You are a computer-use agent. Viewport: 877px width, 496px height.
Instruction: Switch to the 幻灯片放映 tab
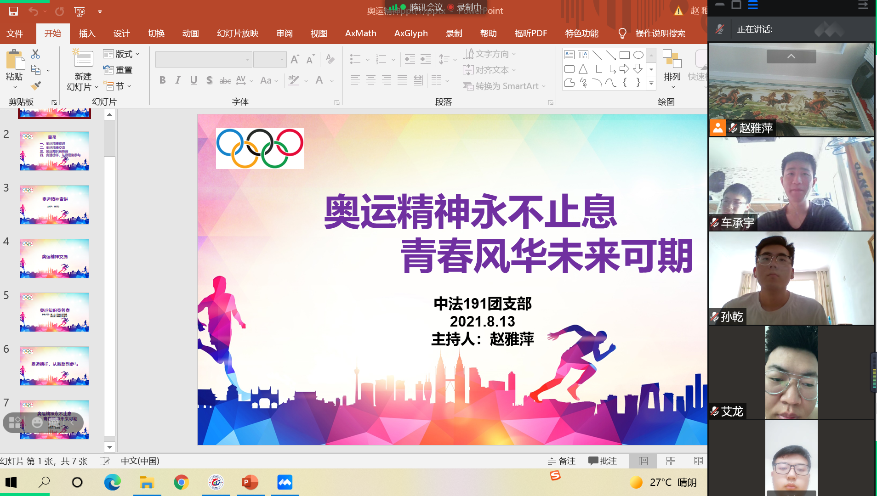click(x=237, y=34)
